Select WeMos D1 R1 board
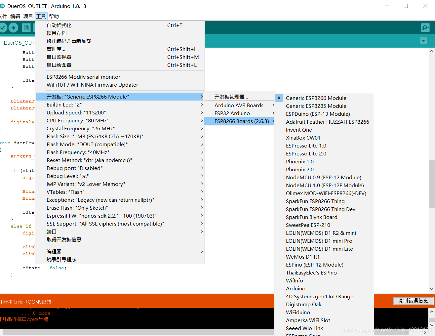Image resolution: width=435 pixels, height=336 pixels. click(324, 257)
